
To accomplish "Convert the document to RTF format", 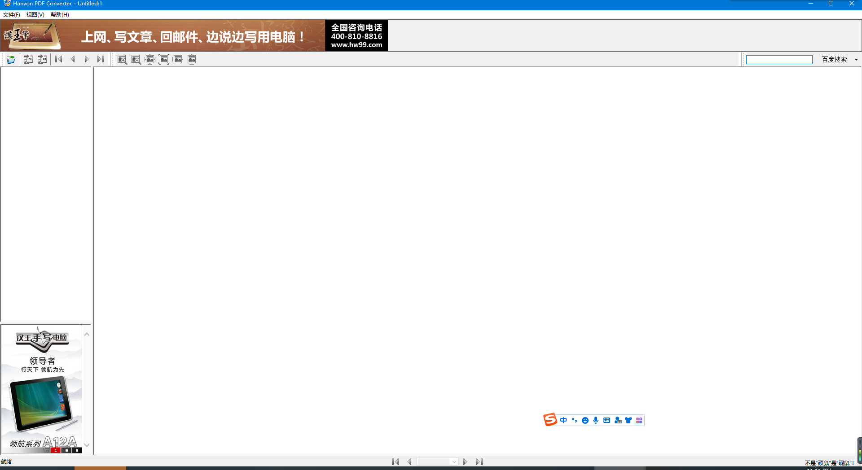I will click(x=28, y=59).
